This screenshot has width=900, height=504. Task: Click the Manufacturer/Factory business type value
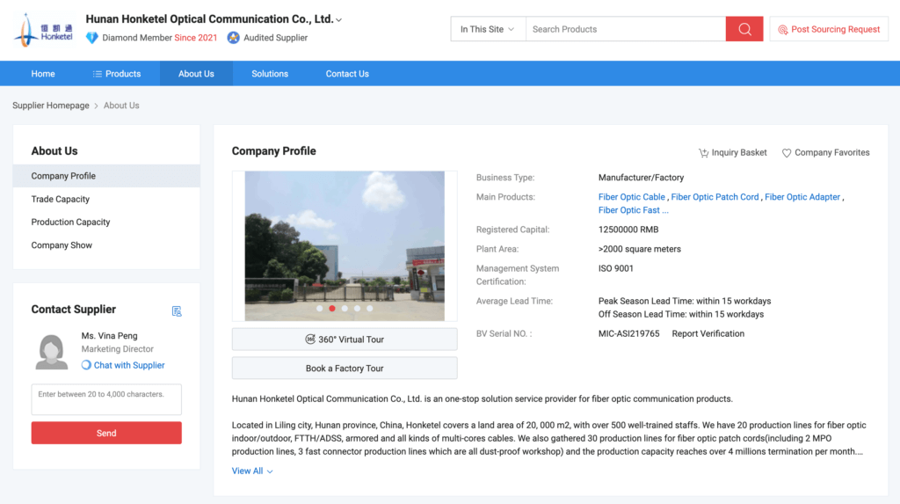[641, 179]
